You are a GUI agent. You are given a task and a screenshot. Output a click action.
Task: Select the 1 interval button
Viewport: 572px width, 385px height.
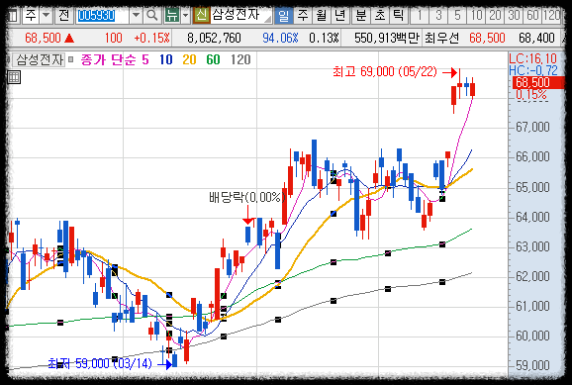point(420,16)
